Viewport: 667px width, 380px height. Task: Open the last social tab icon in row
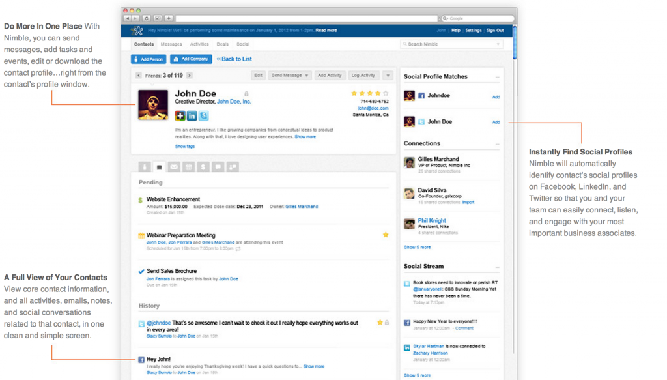click(x=233, y=167)
